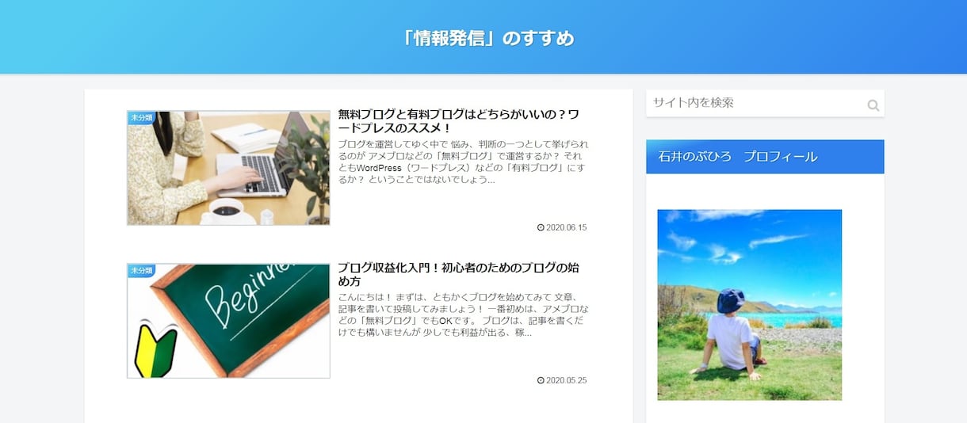This screenshot has width=967, height=423.
Task: Click excerpt starting ブログを運営してゆく中で
Action: point(463,162)
